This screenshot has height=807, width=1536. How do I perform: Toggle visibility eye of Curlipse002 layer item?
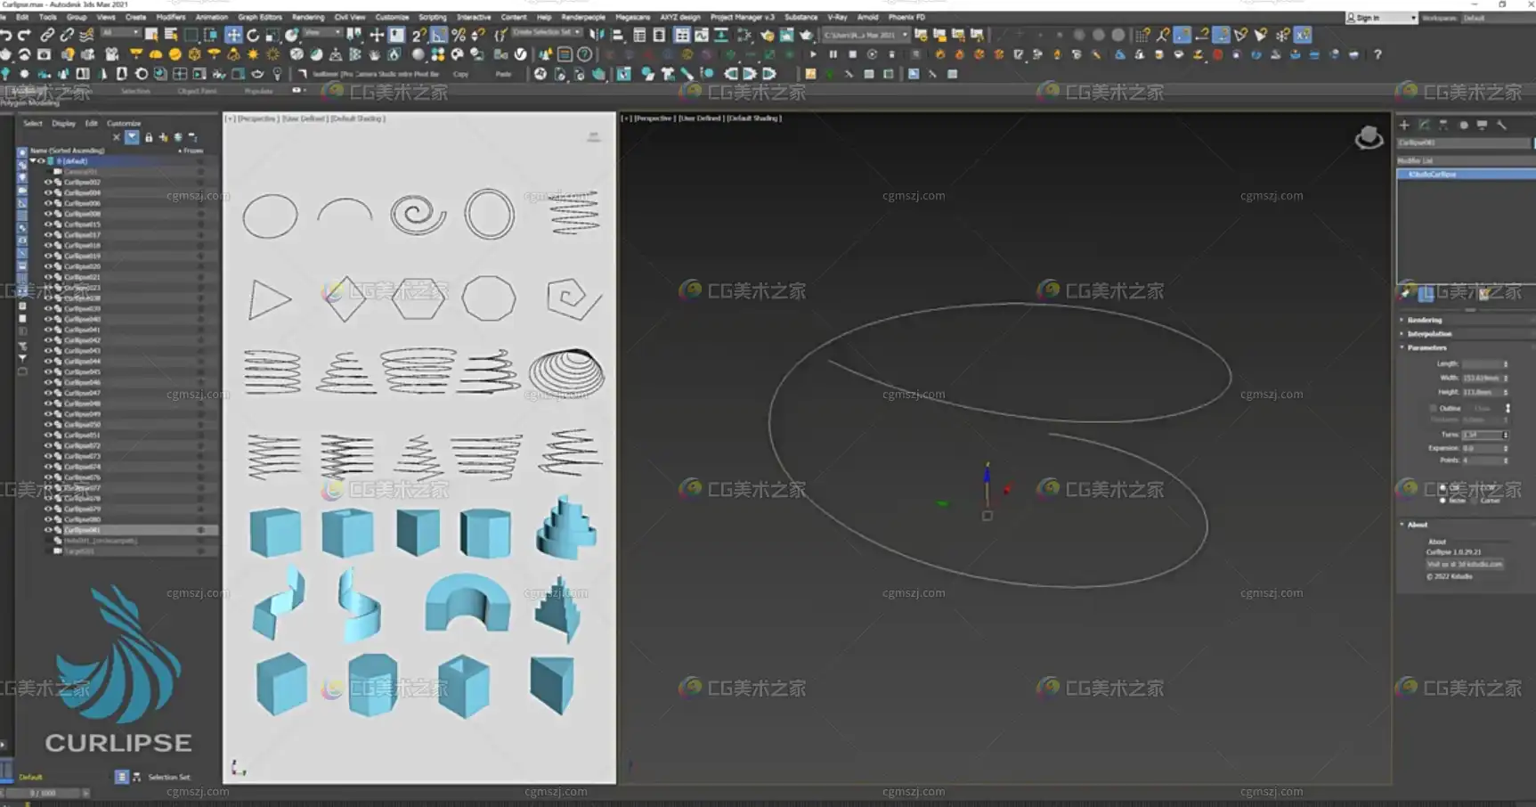tap(48, 182)
